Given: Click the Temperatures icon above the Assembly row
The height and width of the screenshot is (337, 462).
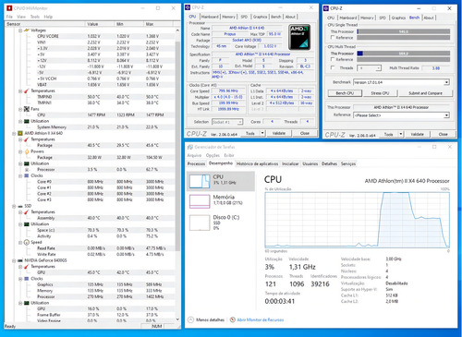Looking at the screenshot, I should tap(27, 212).
